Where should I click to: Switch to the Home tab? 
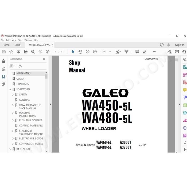tap(6, 45)
